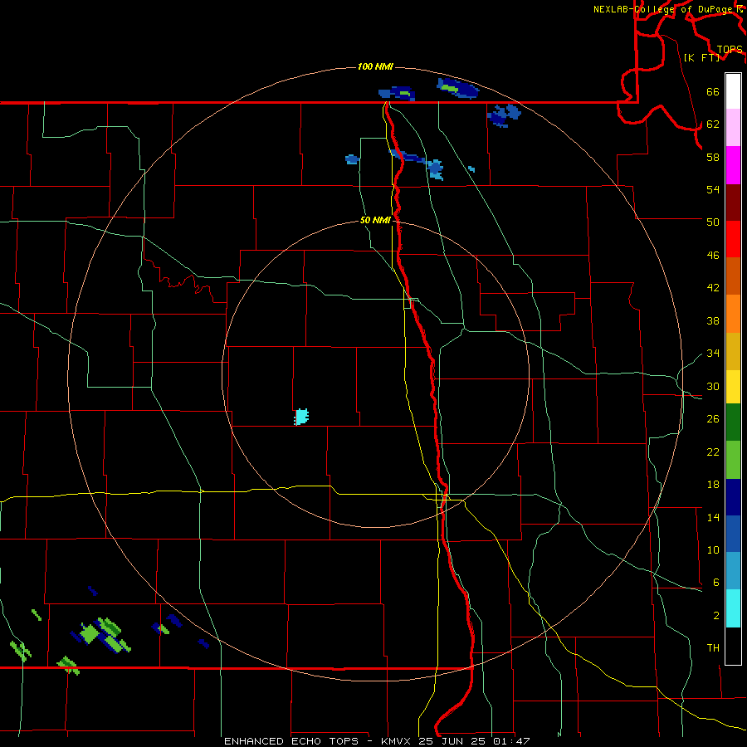Image resolution: width=747 pixels, height=747 pixels.
Task: Click the "18" legend value
Action: 713,485
